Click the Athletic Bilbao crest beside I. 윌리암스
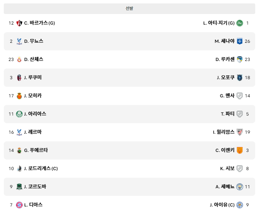Viewport: 259px width, 219px height. pyautogui.click(x=240, y=132)
